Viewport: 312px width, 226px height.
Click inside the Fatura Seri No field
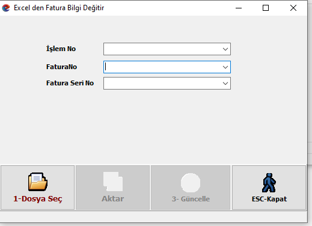pyautogui.click(x=162, y=84)
